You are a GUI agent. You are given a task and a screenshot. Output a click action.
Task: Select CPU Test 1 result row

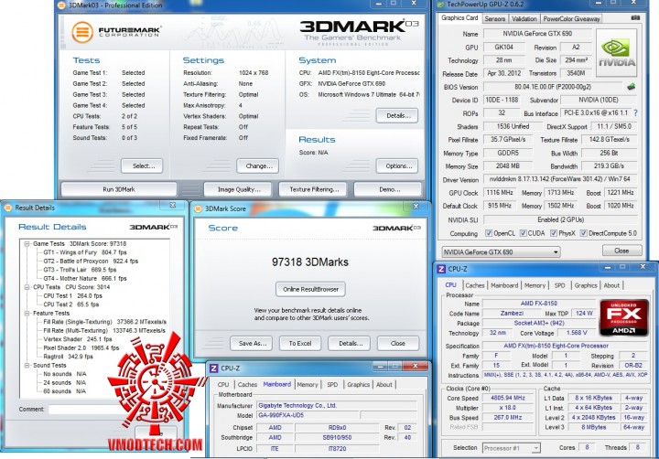tap(72, 296)
